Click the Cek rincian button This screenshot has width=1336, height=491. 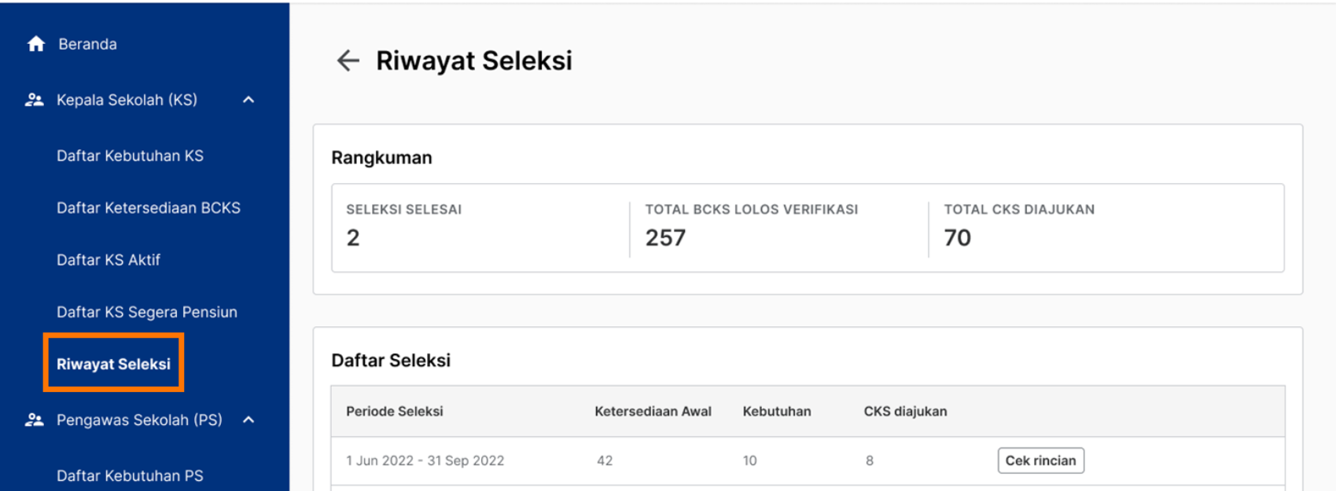(1040, 460)
